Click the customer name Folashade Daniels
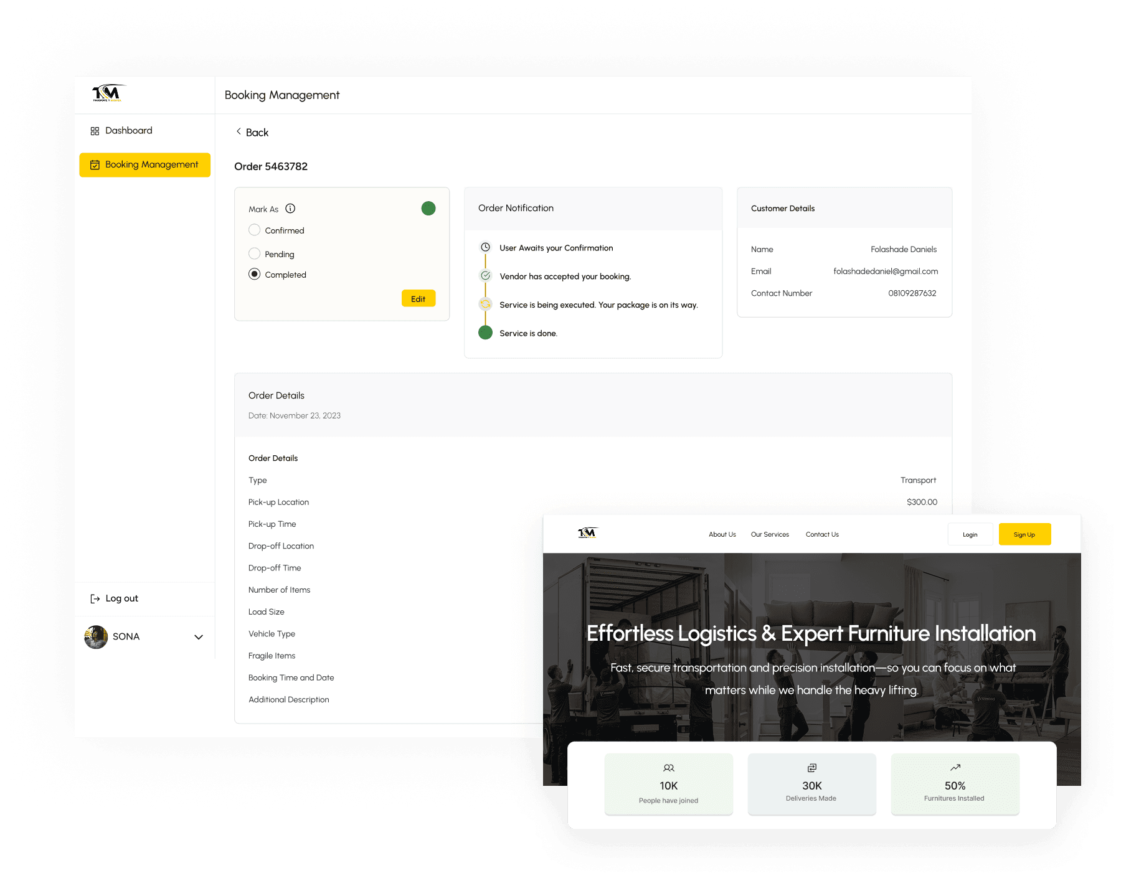The image size is (1121, 878). coord(904,249)
